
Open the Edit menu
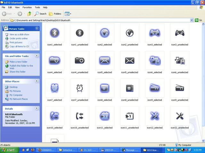(10, 7)
